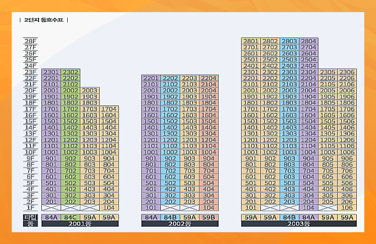Click unit 106 on first floor

click(x=347, y=207)
